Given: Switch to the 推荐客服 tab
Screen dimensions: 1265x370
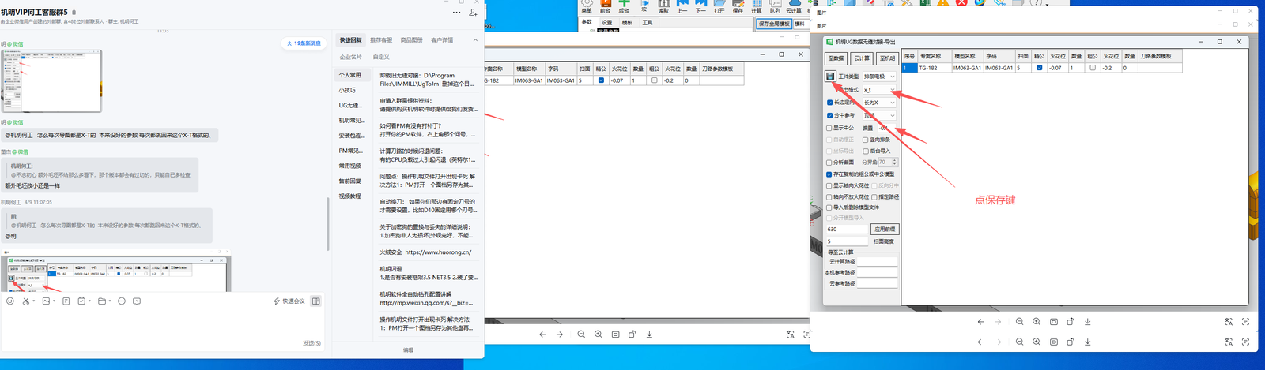Looking at the screenshot, I should tap(381, 40).
